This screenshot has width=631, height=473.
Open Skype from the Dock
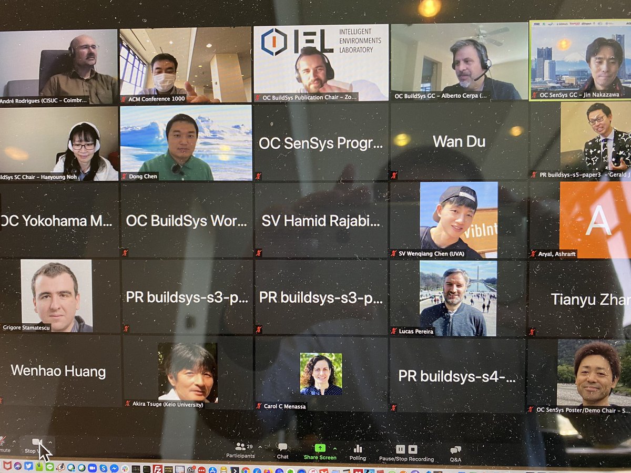click(103, 469)
